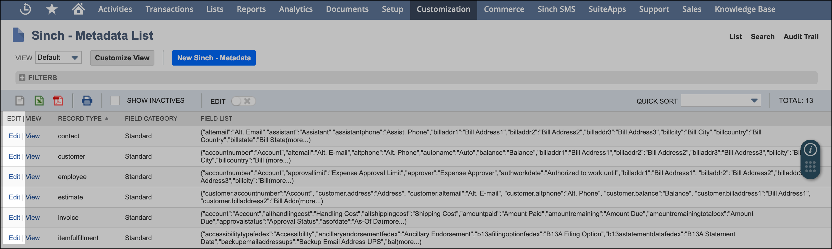Click Standard category in customer row

tap(138, 156)
